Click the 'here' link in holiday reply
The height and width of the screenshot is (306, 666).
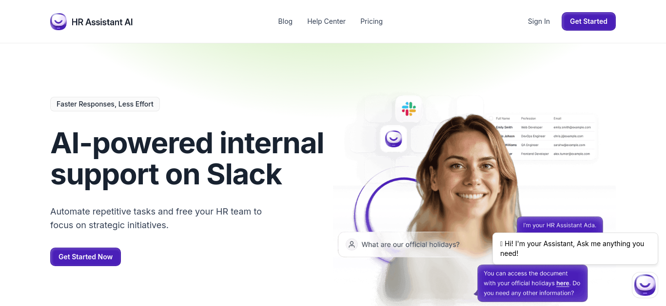click(563, 283)
